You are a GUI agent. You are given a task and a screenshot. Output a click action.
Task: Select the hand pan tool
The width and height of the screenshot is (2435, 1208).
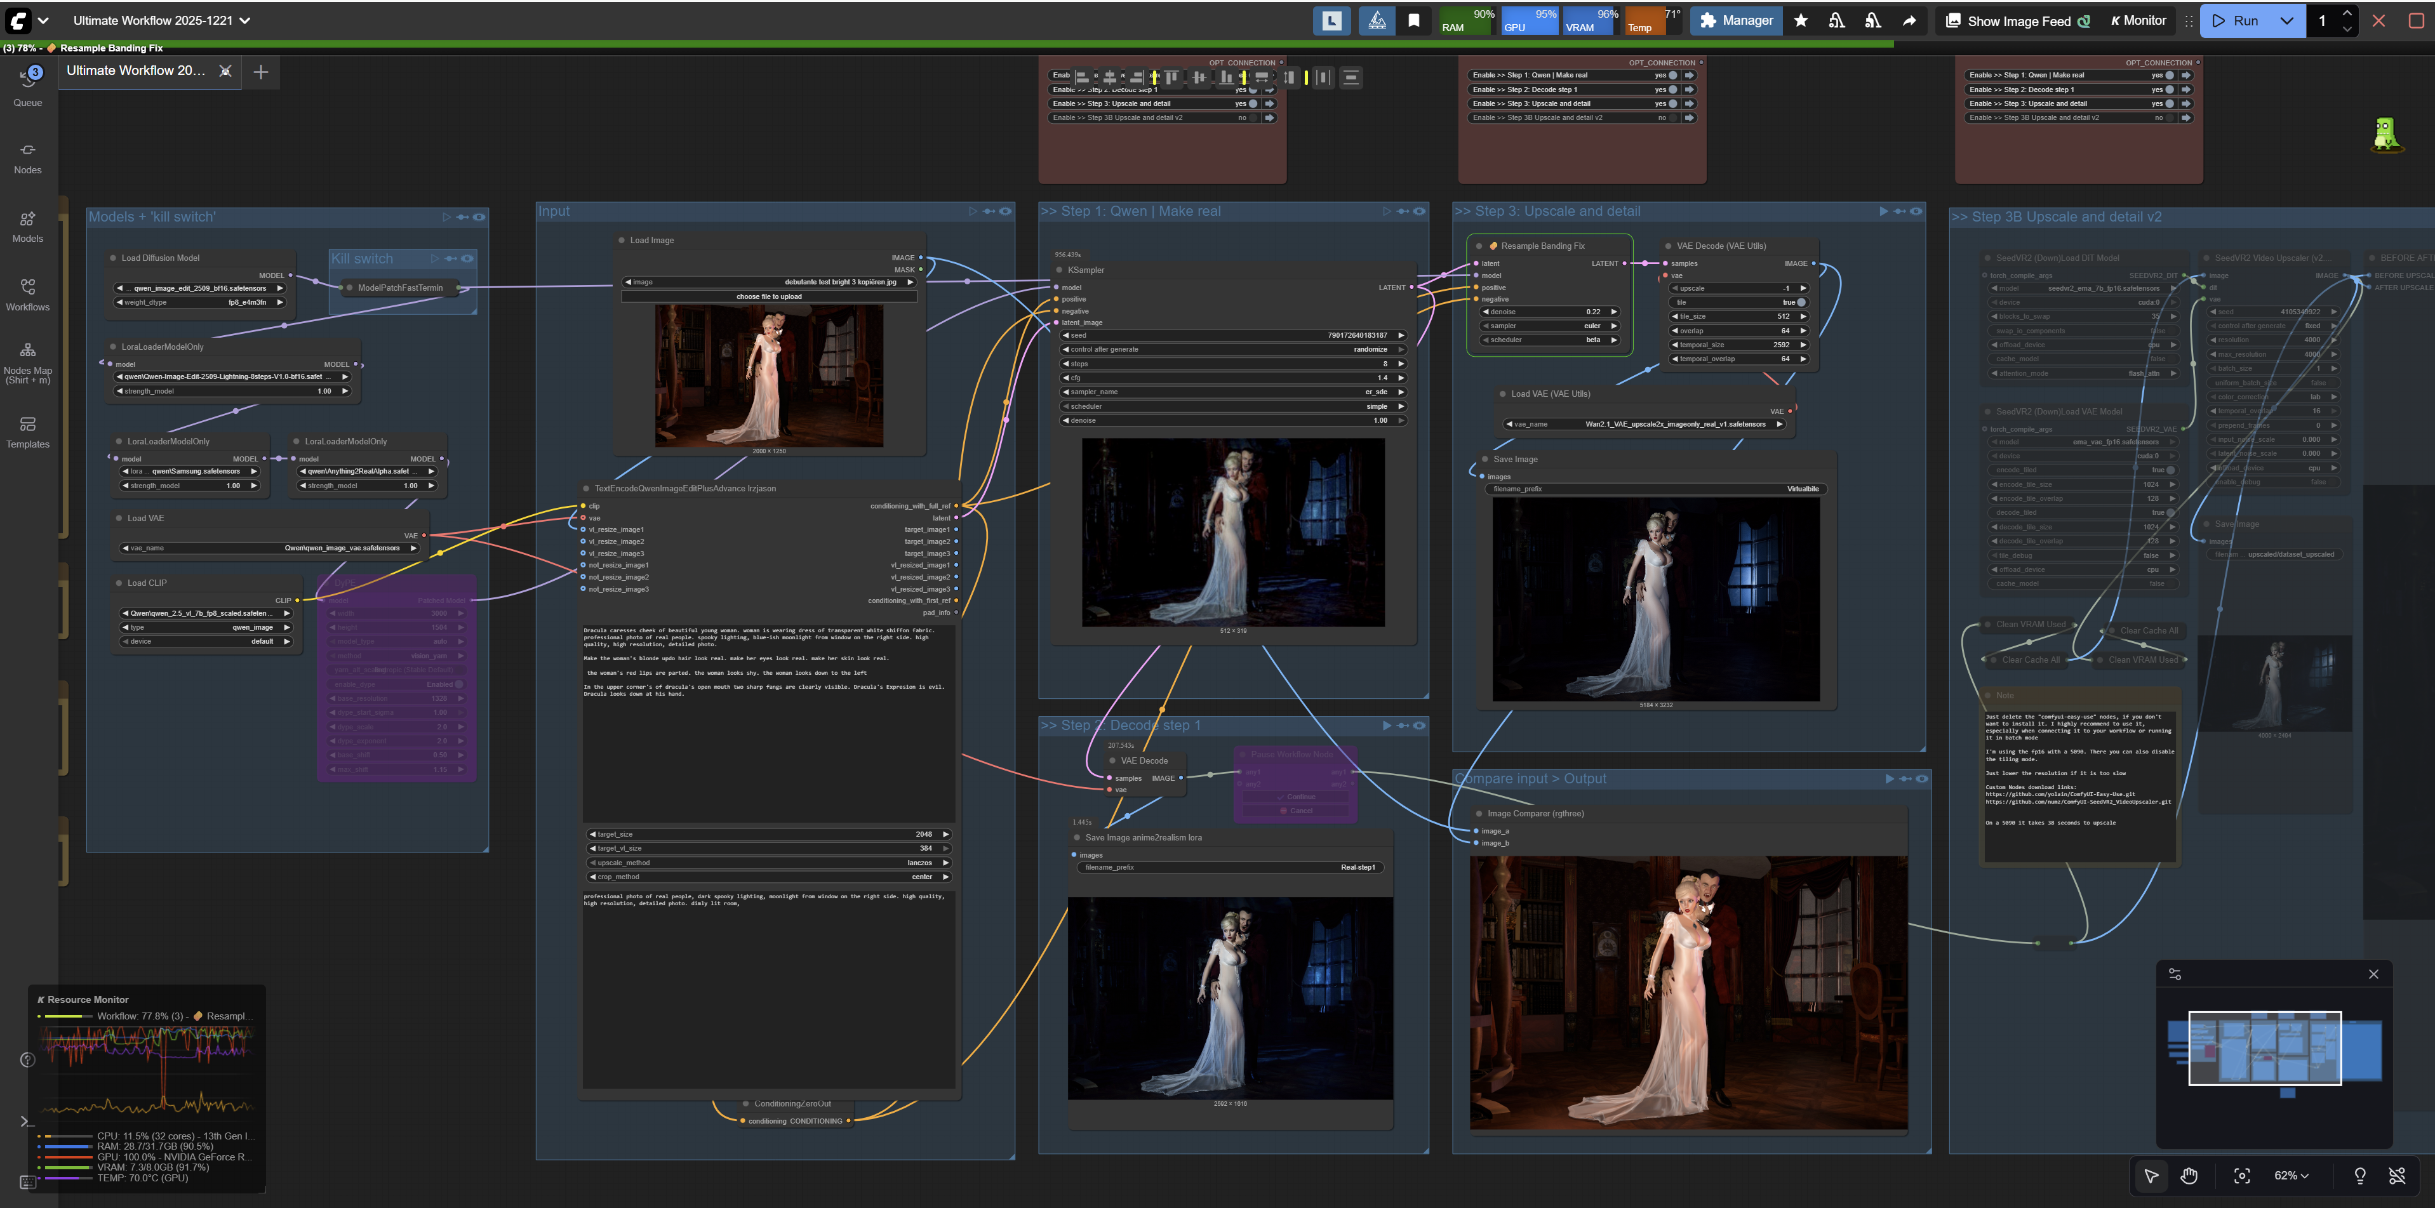(2189, 1175)
